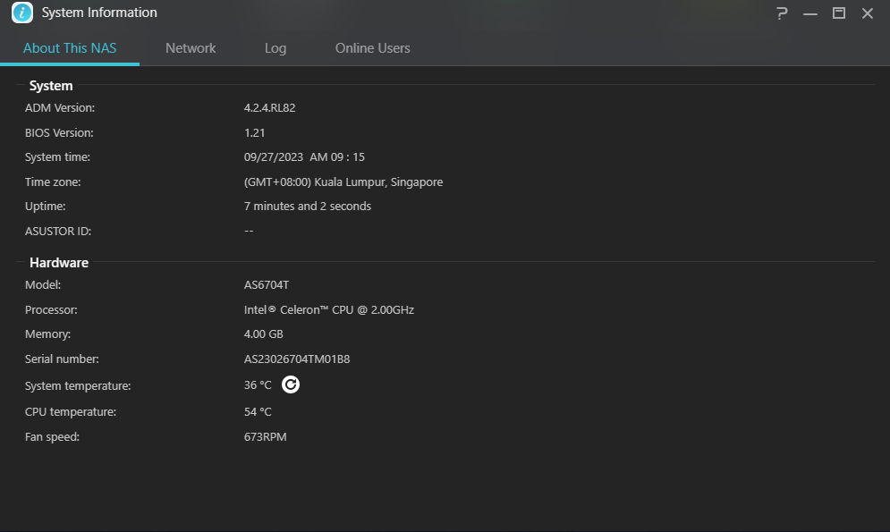Select the About This NAS tab
The width and height of the screenshot is (890, 532).
(x=70, y=48)
